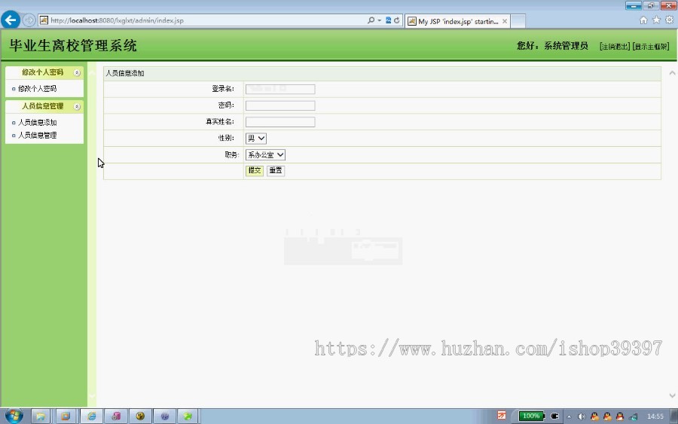Open a new blank browser tab
The height and width of the screenshot is (424, 678).
point(518,21)
